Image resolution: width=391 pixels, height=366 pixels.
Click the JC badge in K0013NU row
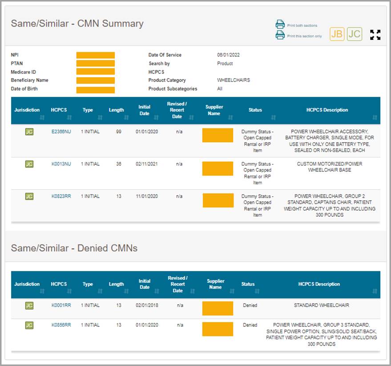click(x=29, y=164)
